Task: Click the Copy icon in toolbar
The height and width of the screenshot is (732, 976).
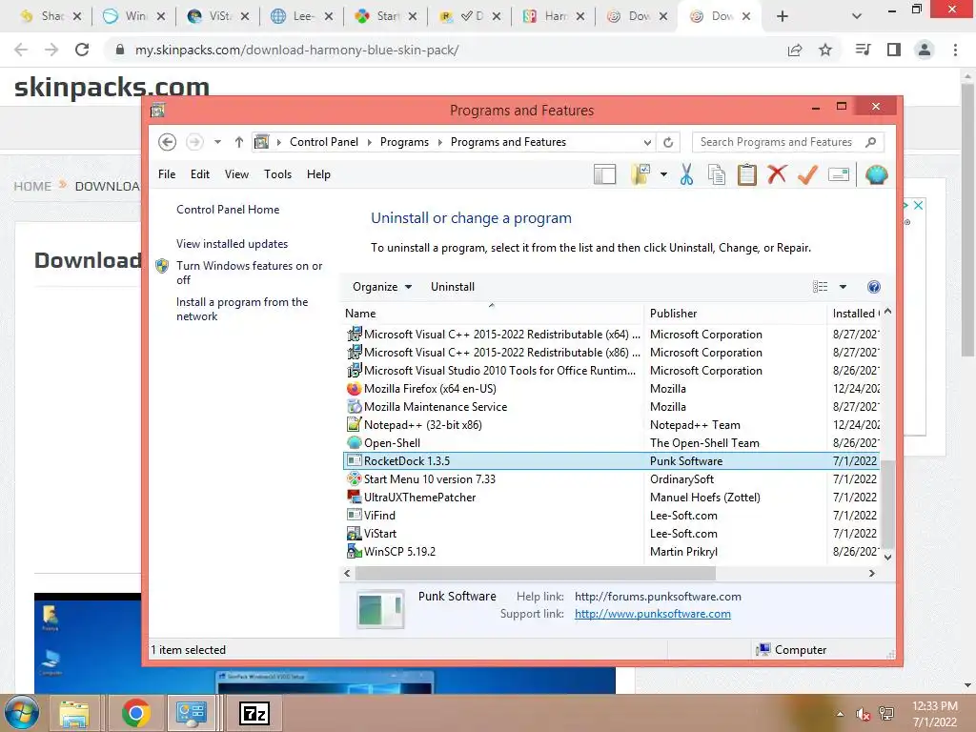Action: [717, 175]
